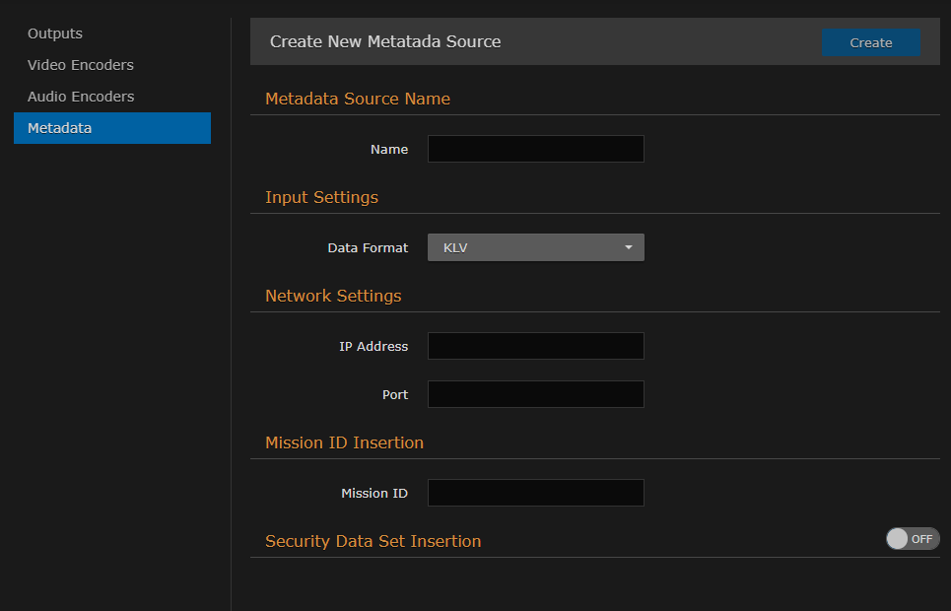Viewport: 951px width, 611px height.
Task: Click the IP Address field
Action: tap(535, 346)
